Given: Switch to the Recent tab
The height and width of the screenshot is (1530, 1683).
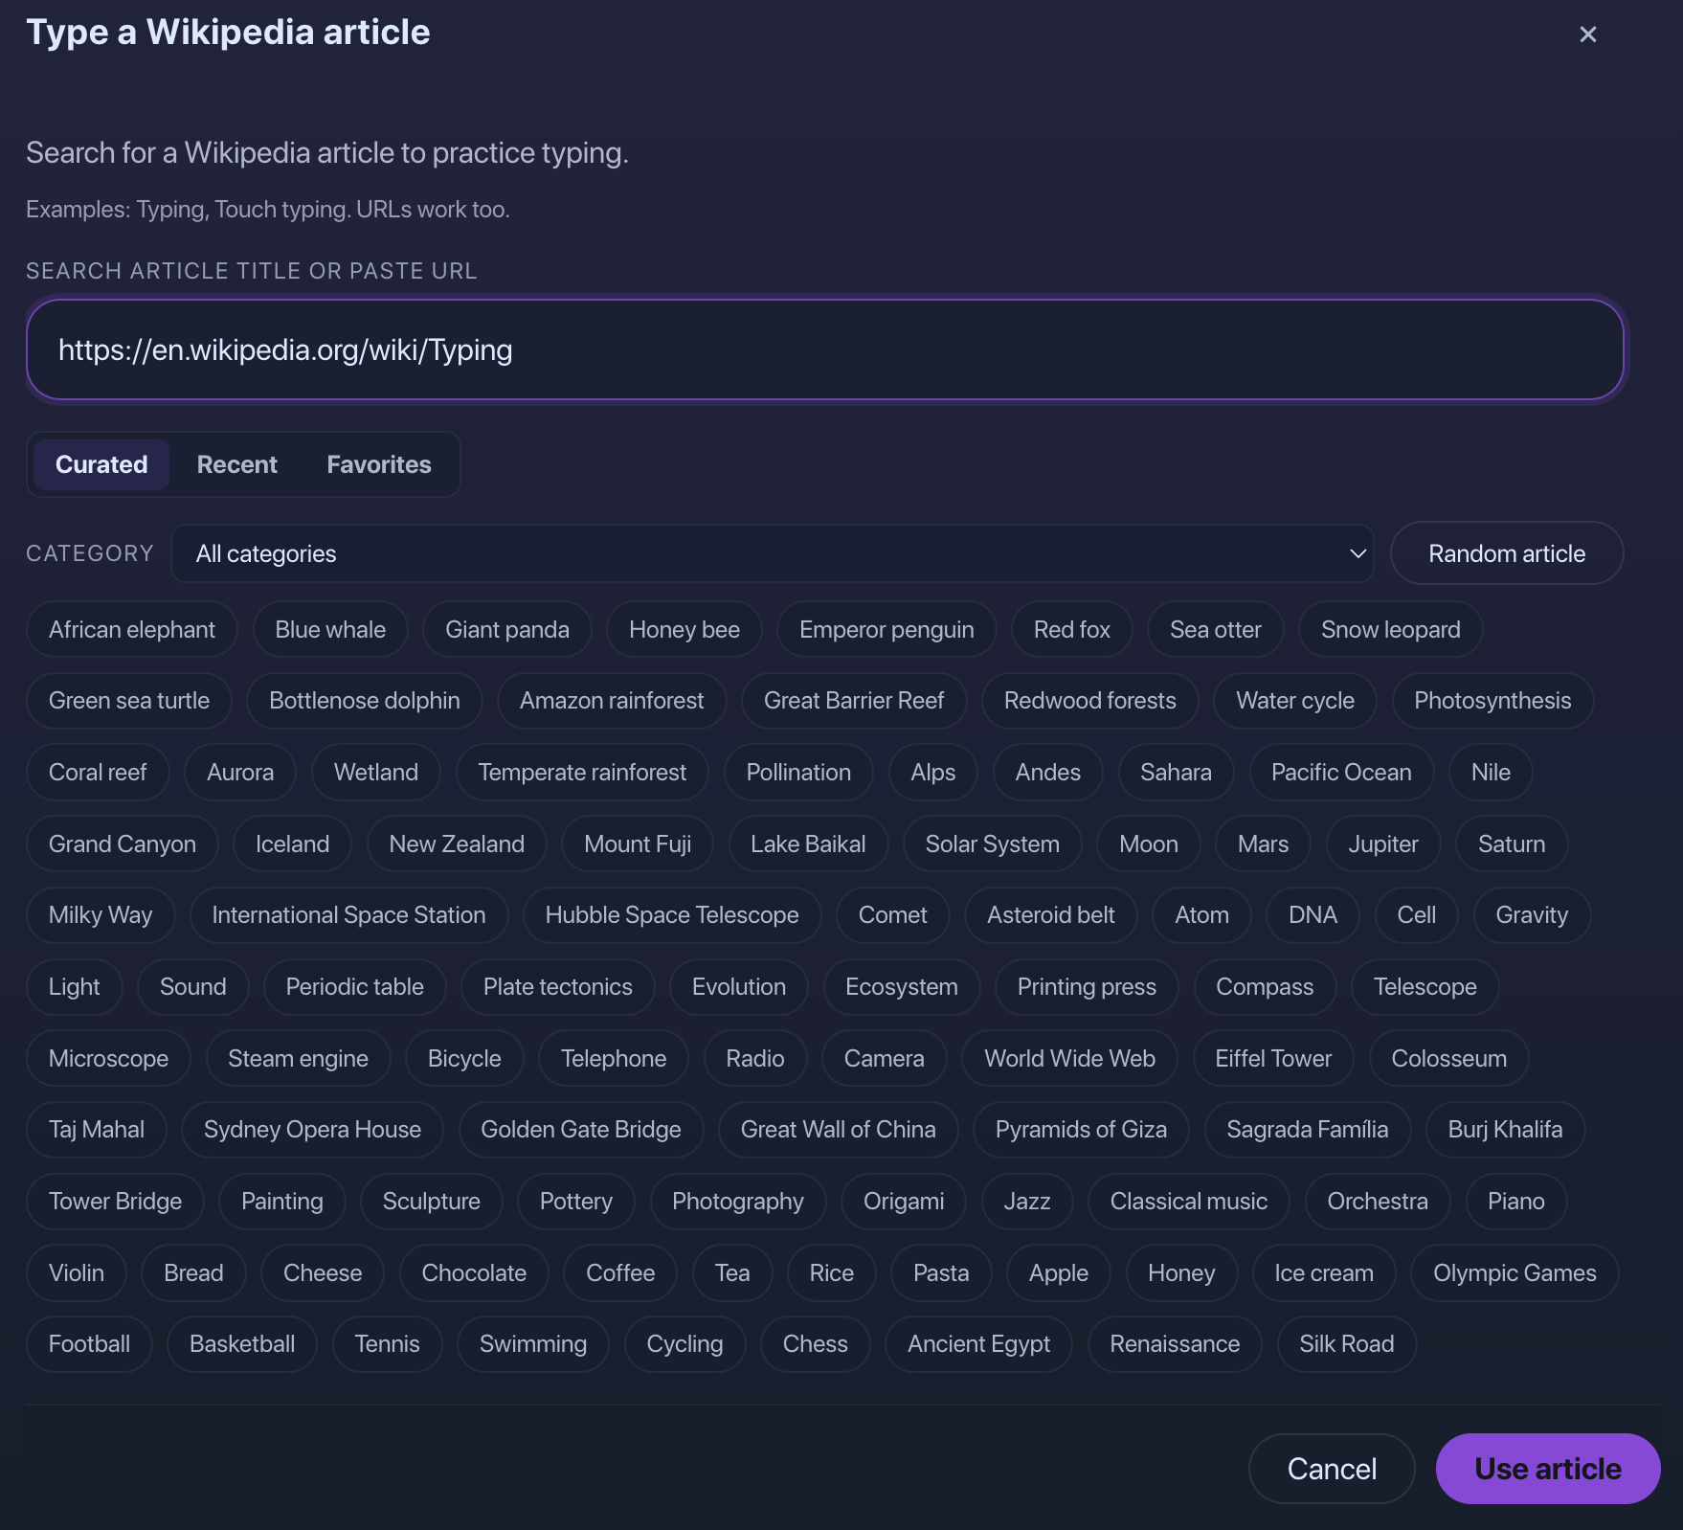Looking at the screenshot, I should click(236, 464).
